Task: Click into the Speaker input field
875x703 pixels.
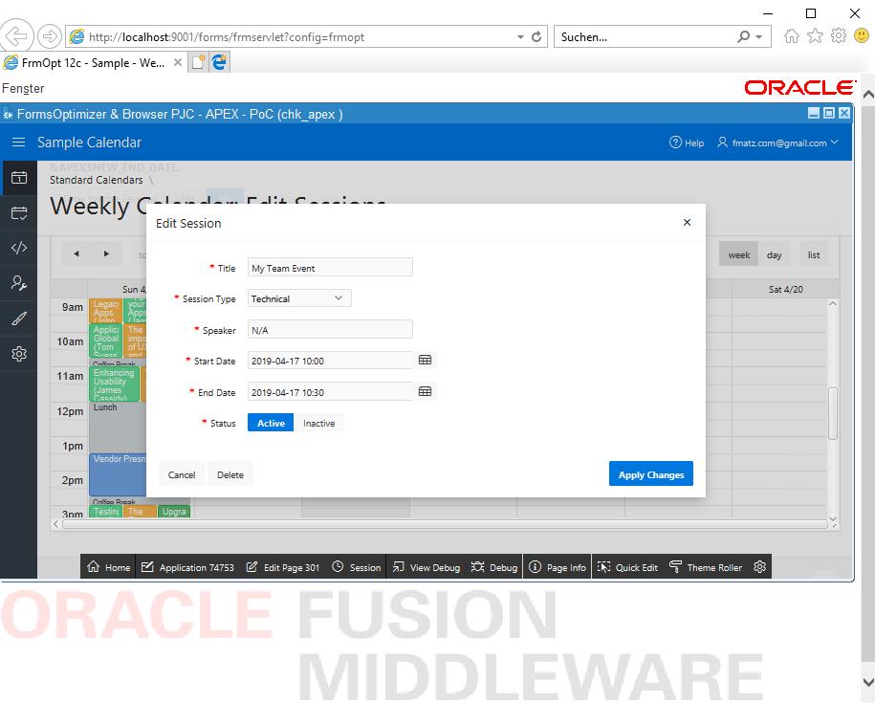Action: pyautogui.click(x=330, y=330)
